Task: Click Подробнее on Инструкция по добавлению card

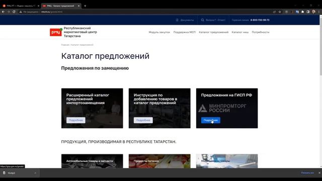Action: pos(143,120)
